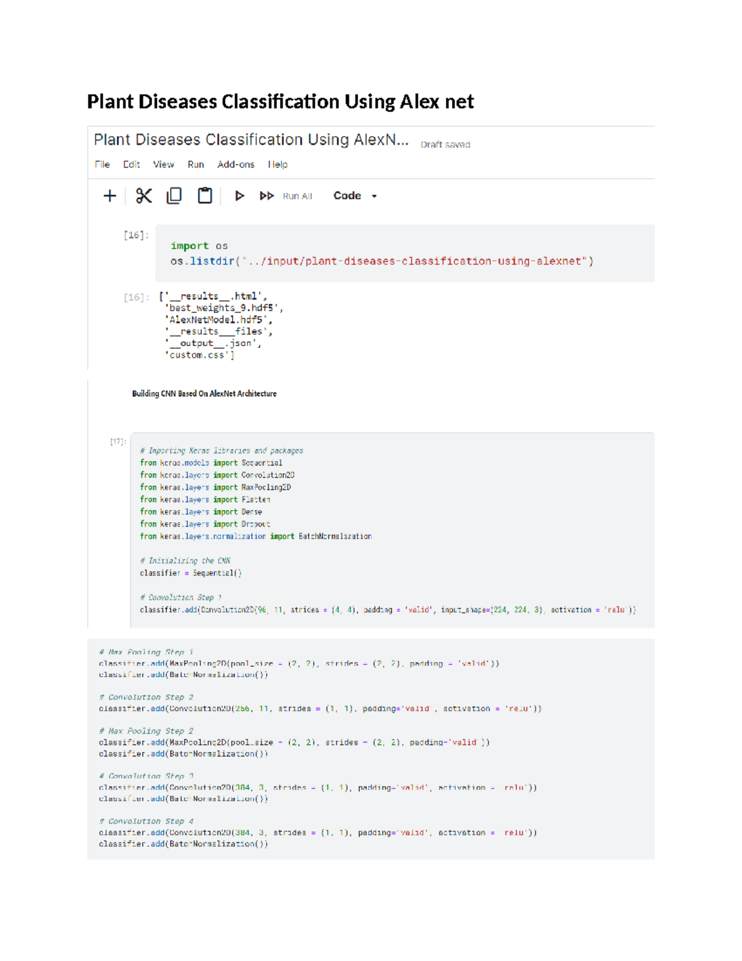Open the File menu
This screenshot has width=742, height=961.
click(x=102, y=165)
